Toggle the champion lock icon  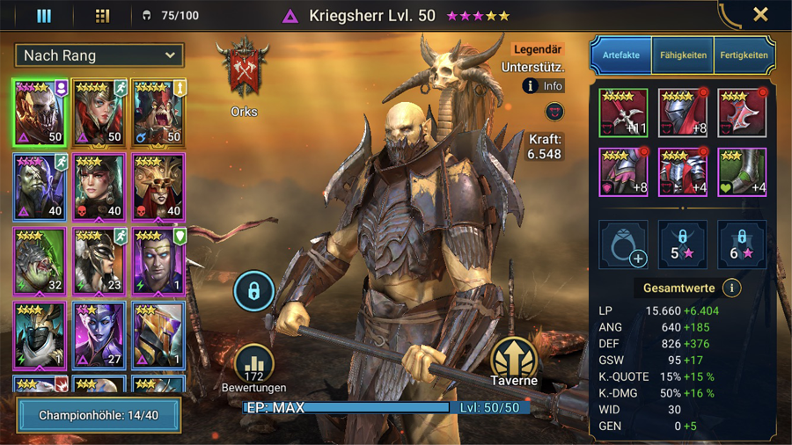tap(253, 291)
